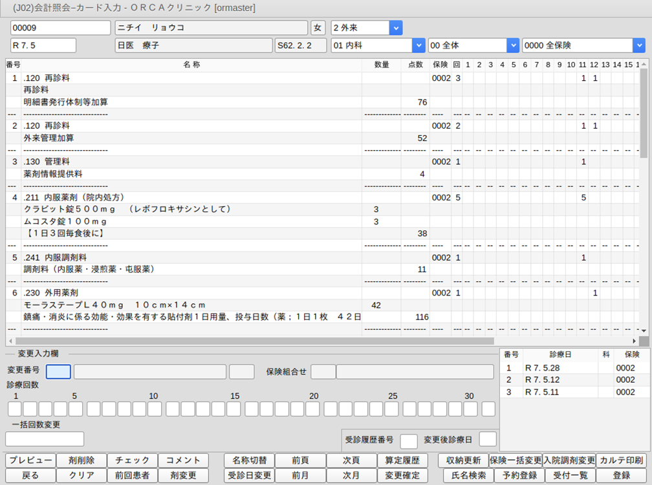The height and width of the screenshot is (485, 652).
Task: Open the 0000 全保険 insurance dropdown
Action: (x=638, y=45)
